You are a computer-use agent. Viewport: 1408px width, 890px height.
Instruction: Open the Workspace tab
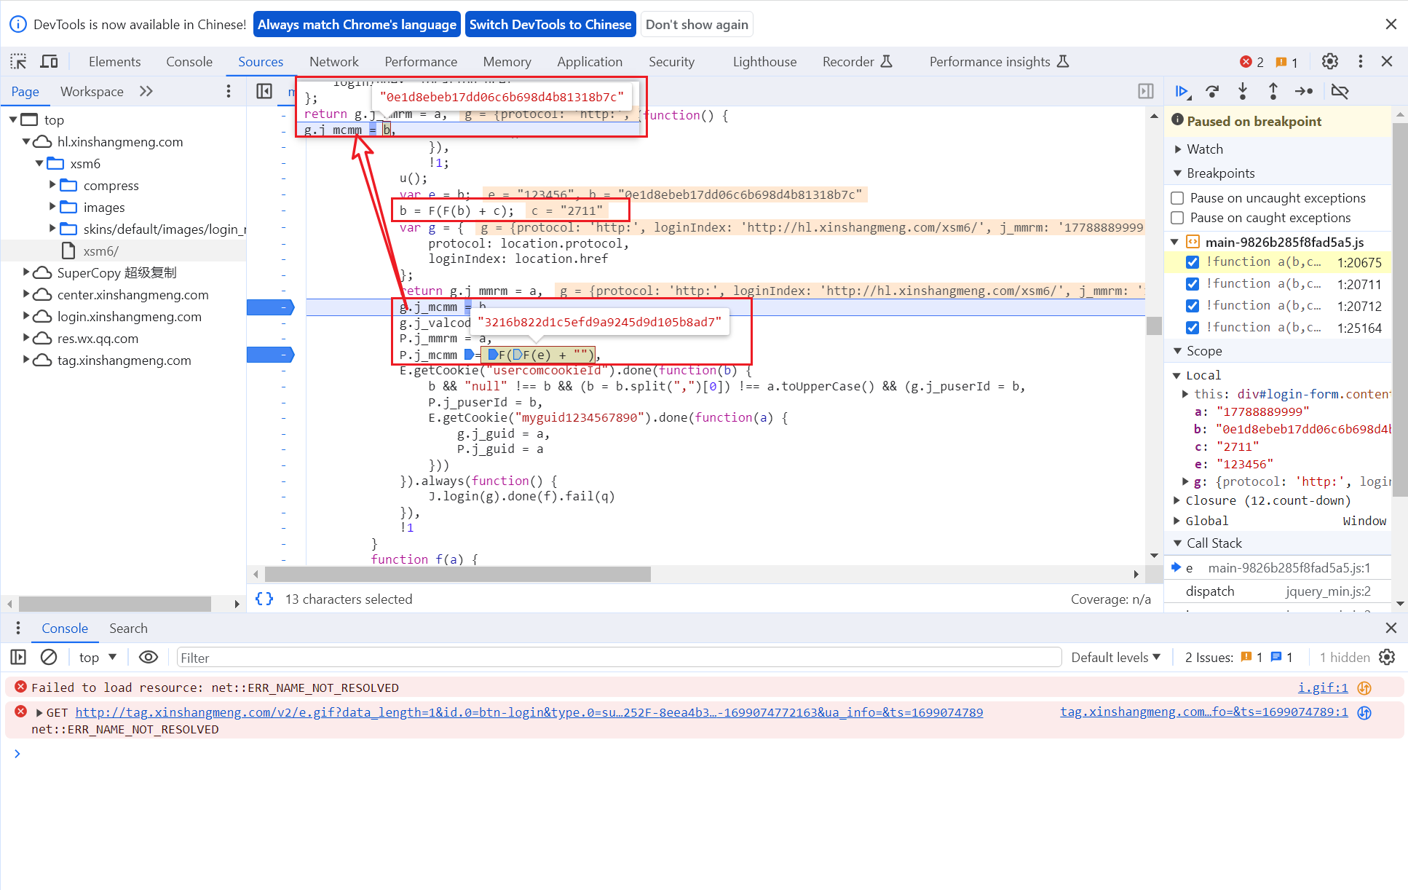[x=92, y=92]
